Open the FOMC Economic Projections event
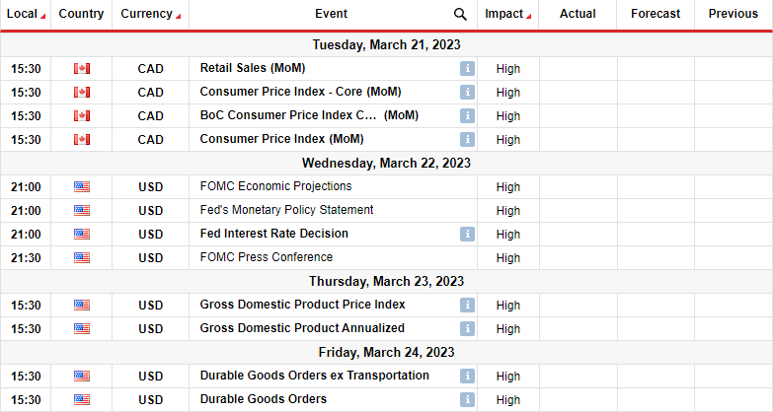Image resolution: width=773 pixels, height=412 pixels. click(275, 186)
